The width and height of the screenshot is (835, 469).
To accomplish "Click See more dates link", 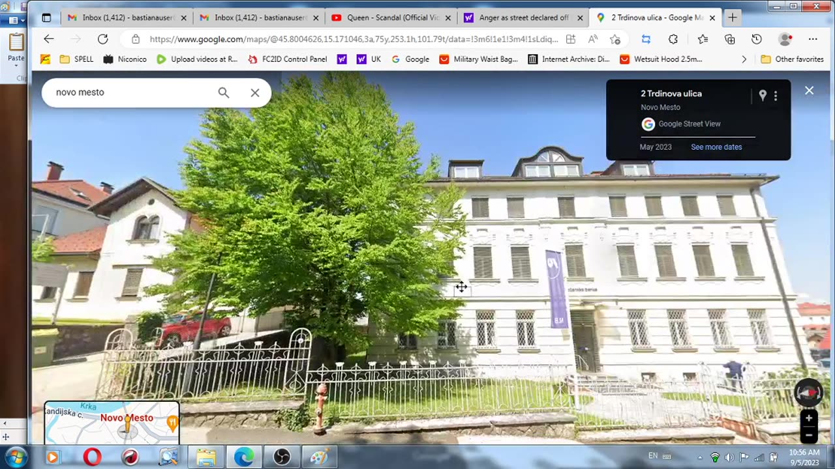I will point(716,147).
